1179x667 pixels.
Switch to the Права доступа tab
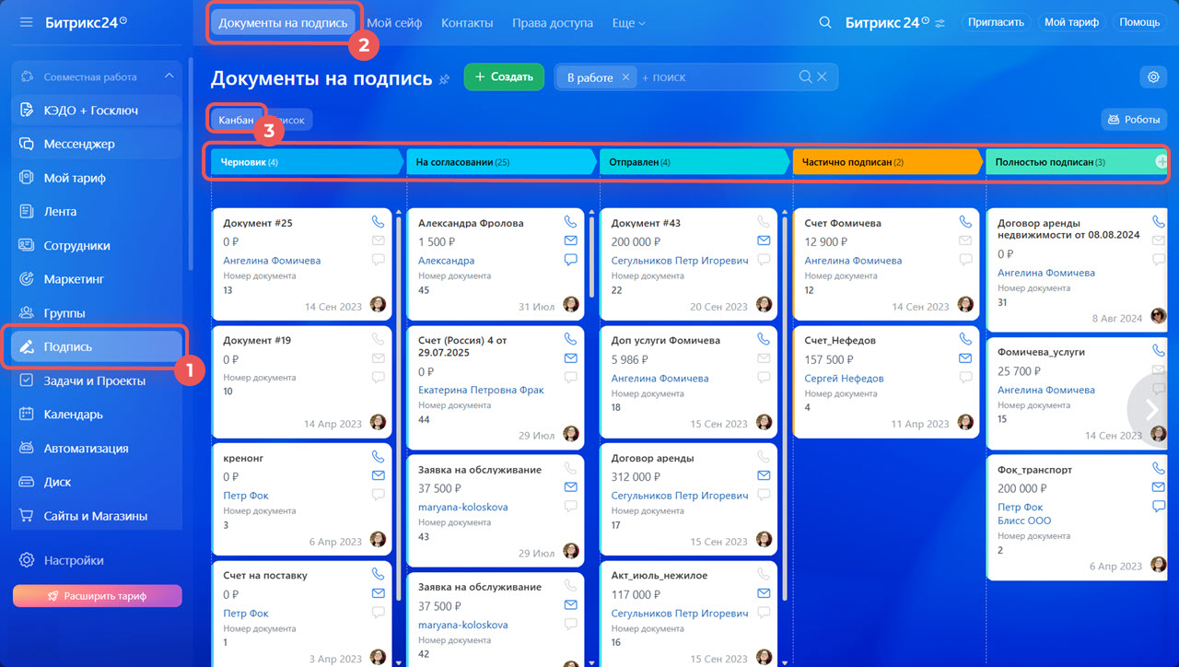pos(552,22)
